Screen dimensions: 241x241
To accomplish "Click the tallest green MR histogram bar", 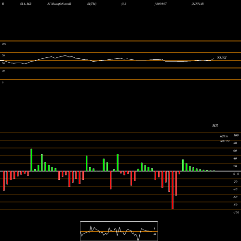I will (31, 160).
